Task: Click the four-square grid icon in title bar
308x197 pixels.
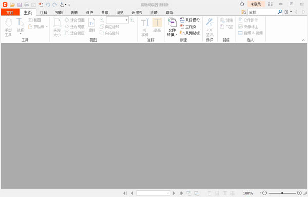Action: pos(271,4)
